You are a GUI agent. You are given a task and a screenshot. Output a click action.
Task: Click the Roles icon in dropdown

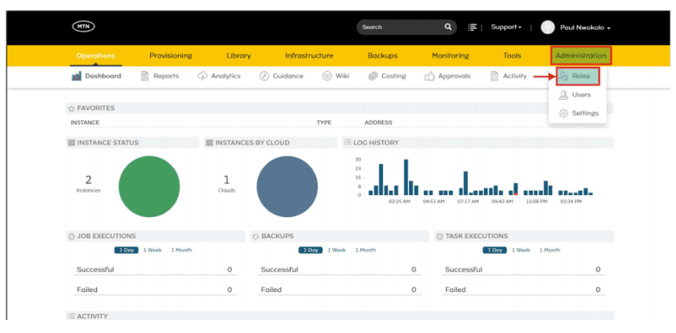pos(563,76)
